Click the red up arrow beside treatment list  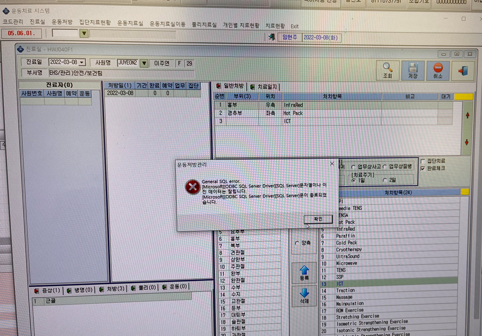[x=467, y=116]
